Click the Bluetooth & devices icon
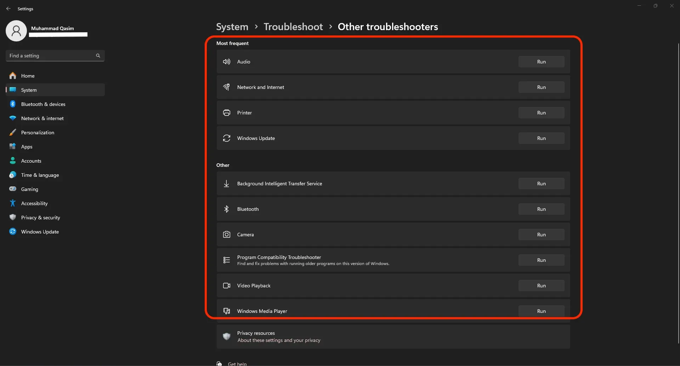The height and width of the screenshot is (366, 680). point(13,104)
